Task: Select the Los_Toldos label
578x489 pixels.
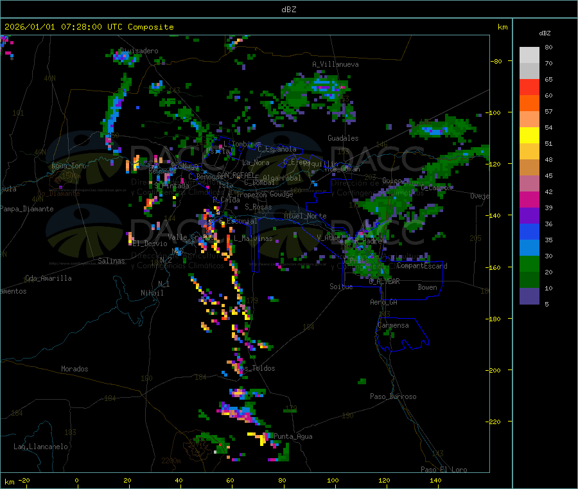Action: click(256, 368)
